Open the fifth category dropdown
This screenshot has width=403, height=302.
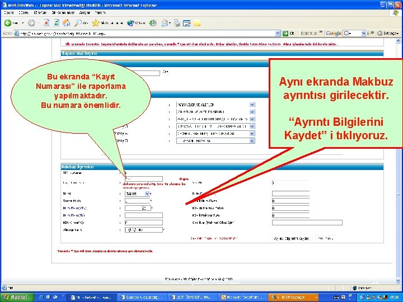point(252,134)
